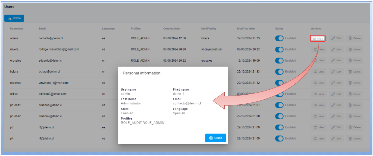Viewport: 373px width, 156px height.
Task: Click the Status column header
Action: [x=279, y=29]
